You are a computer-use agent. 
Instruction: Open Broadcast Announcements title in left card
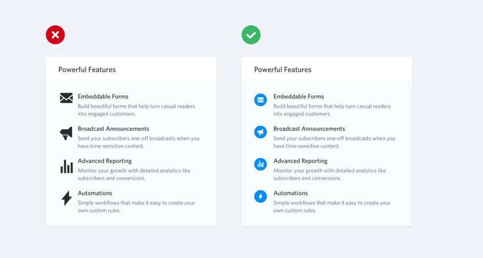(x=114, y=129)
